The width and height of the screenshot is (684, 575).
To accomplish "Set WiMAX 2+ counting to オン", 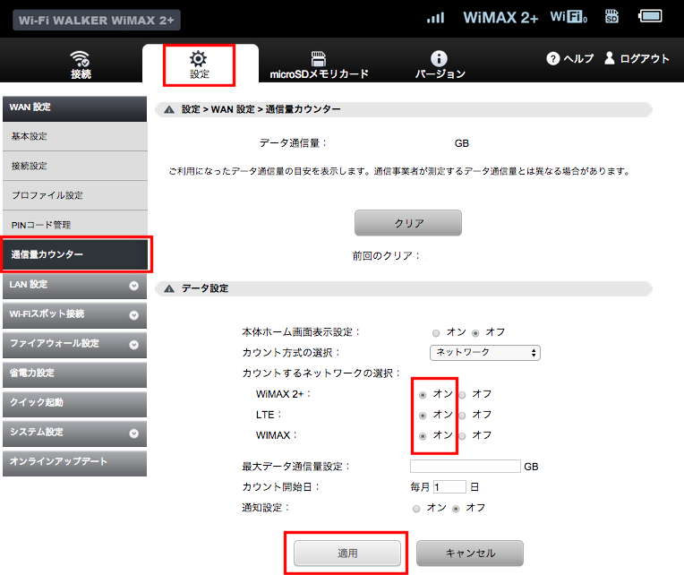I will pos(423,395).
